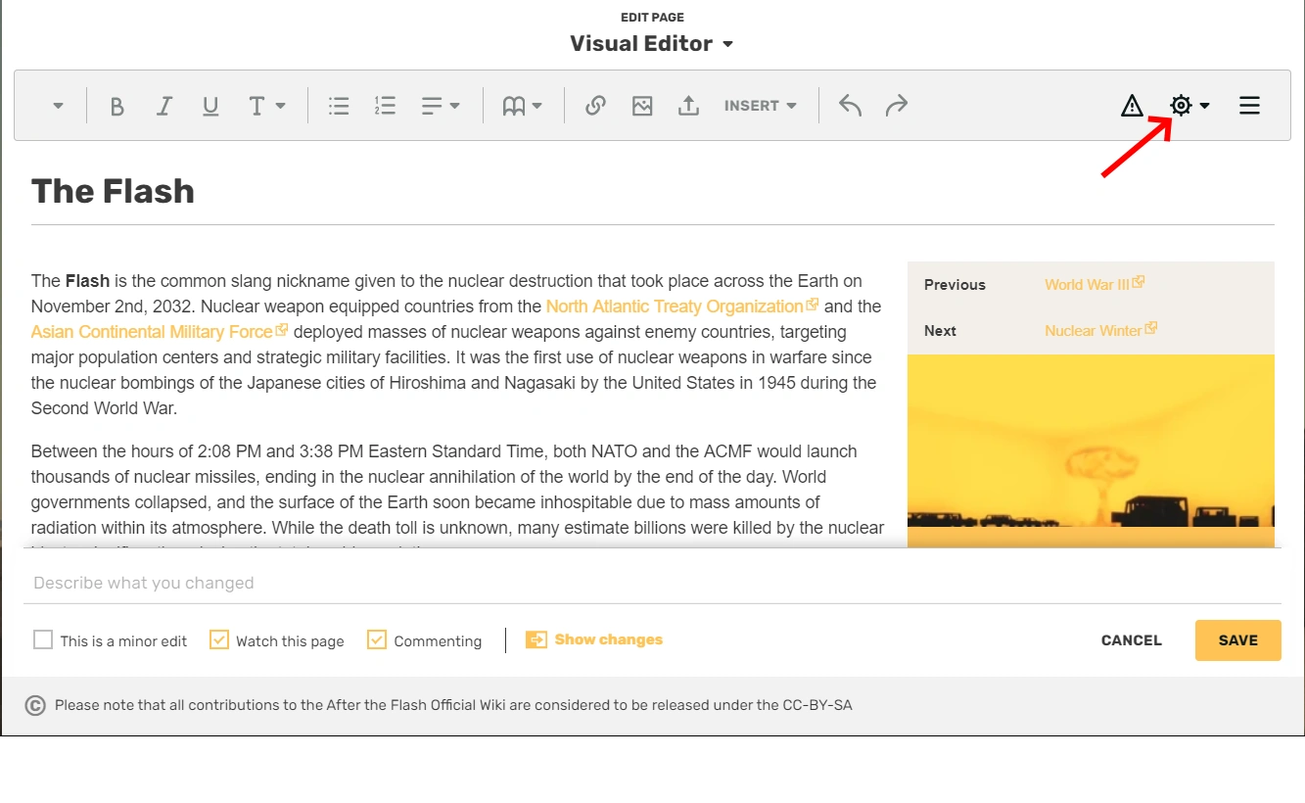This screenshot has height=803, width=1305.
Task: Open the North Atlantic Treaty Organization link
Action: tap(681, 307)
